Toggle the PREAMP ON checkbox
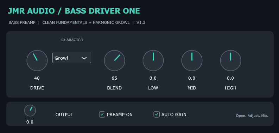 [x=102, y=114]
